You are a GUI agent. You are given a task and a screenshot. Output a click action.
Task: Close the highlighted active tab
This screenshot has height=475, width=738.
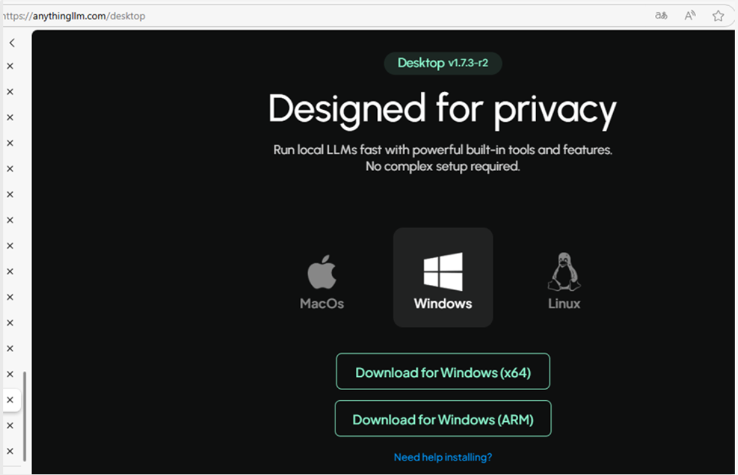(x=10, y=399)
